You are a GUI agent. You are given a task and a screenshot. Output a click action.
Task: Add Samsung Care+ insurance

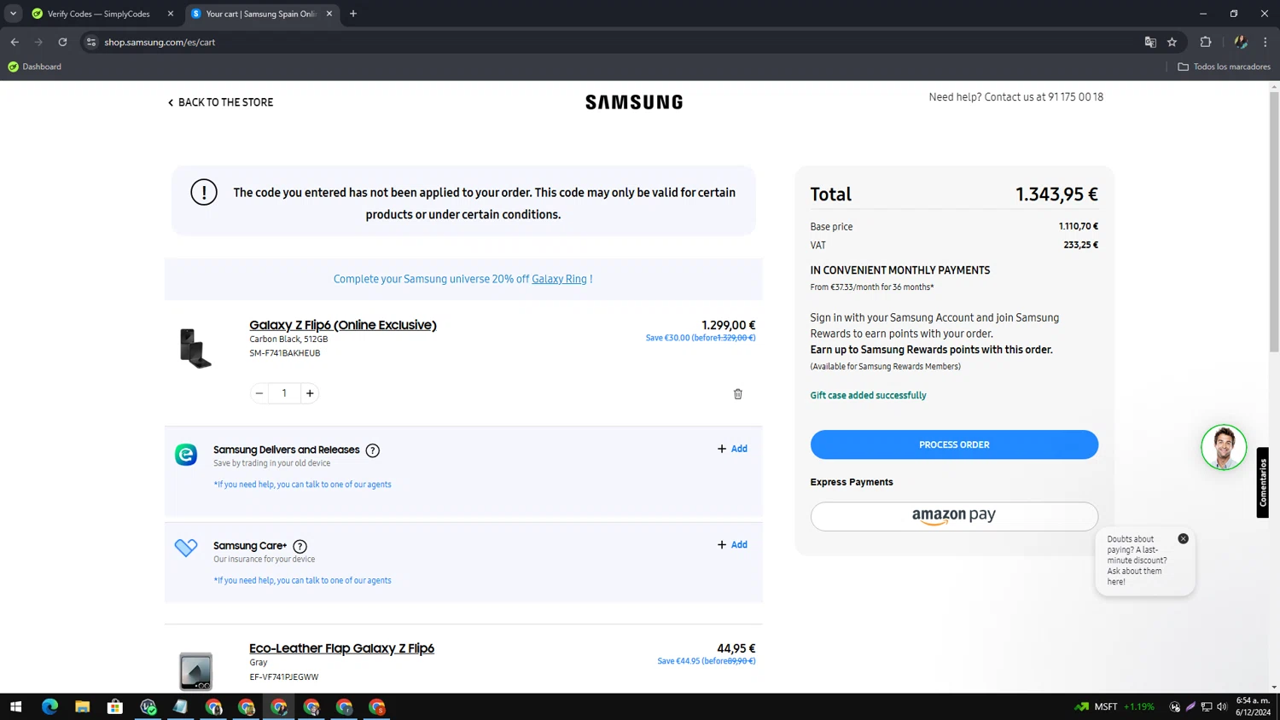732,545
